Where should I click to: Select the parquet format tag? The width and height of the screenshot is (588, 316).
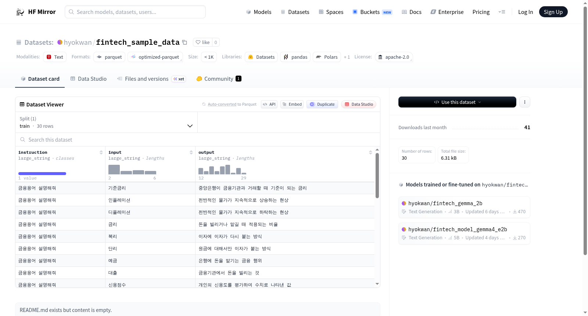(x=110, y=57)
